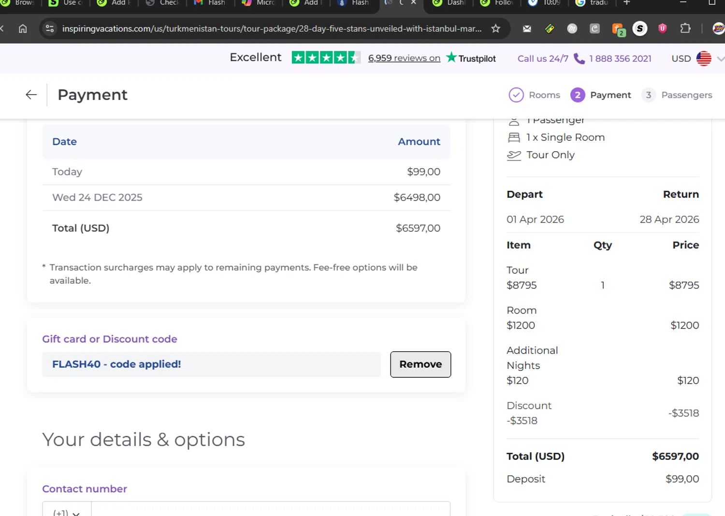Viewport: 725px width, 516px height.
Task: Open the gray round 'm' extension
Action: click(x=572, y=29)
